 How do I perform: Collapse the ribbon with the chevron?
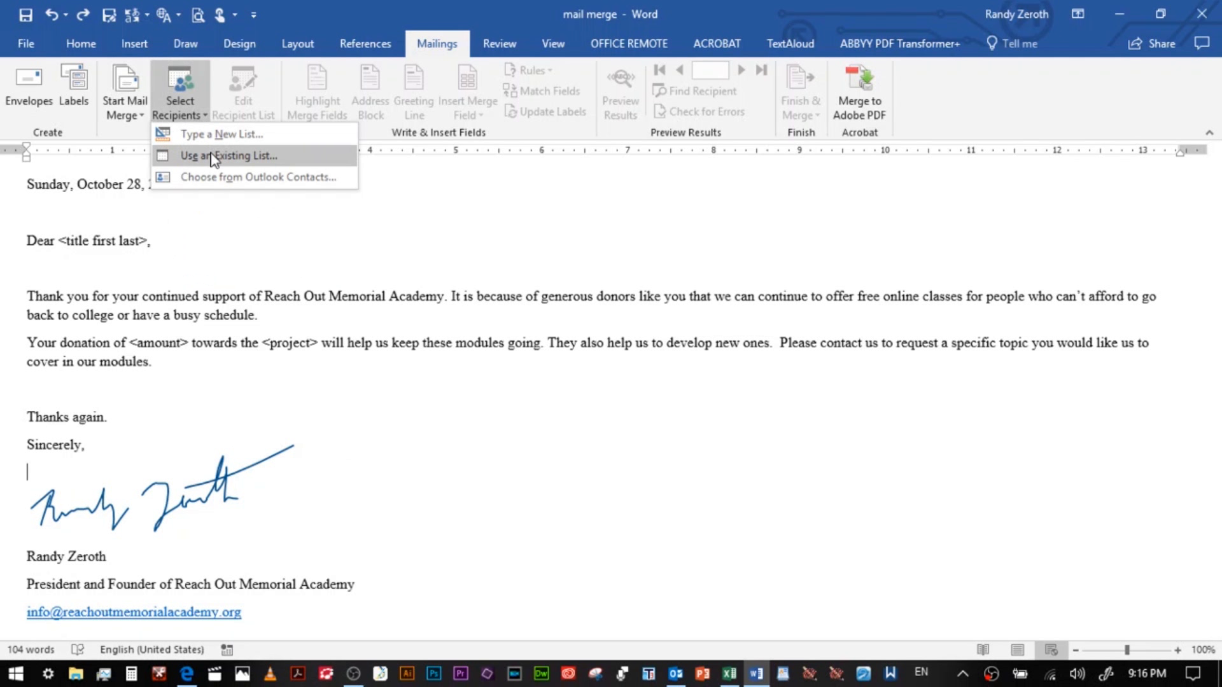point(1210,132)
